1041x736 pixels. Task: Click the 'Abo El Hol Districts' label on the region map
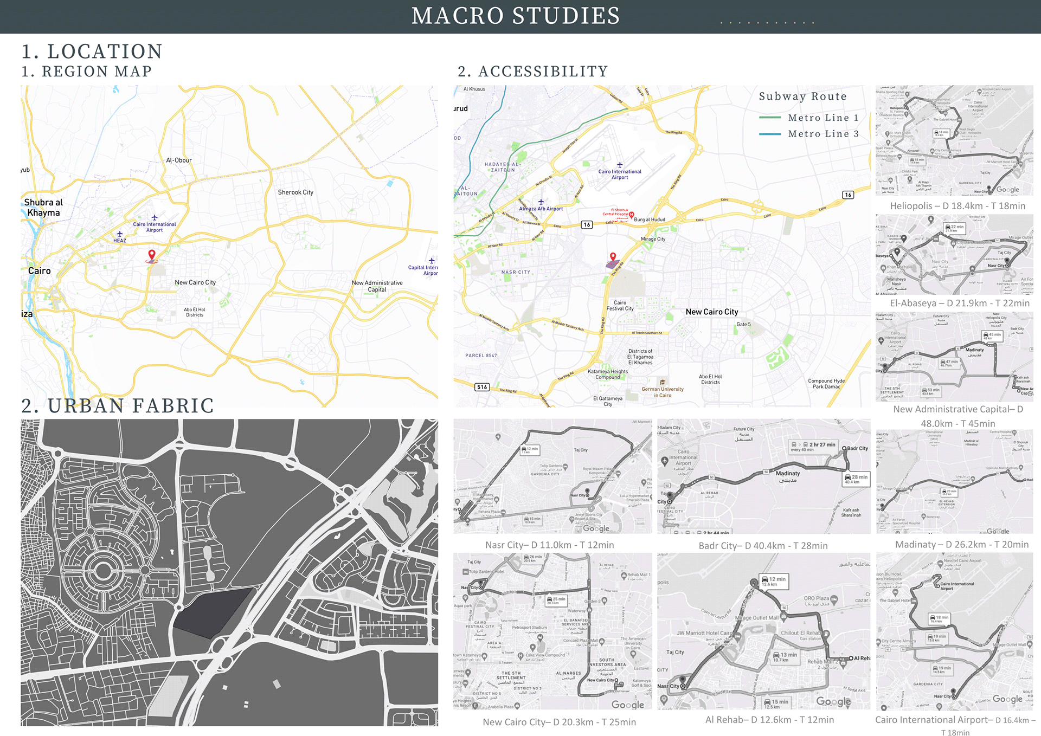coord(195,312)
